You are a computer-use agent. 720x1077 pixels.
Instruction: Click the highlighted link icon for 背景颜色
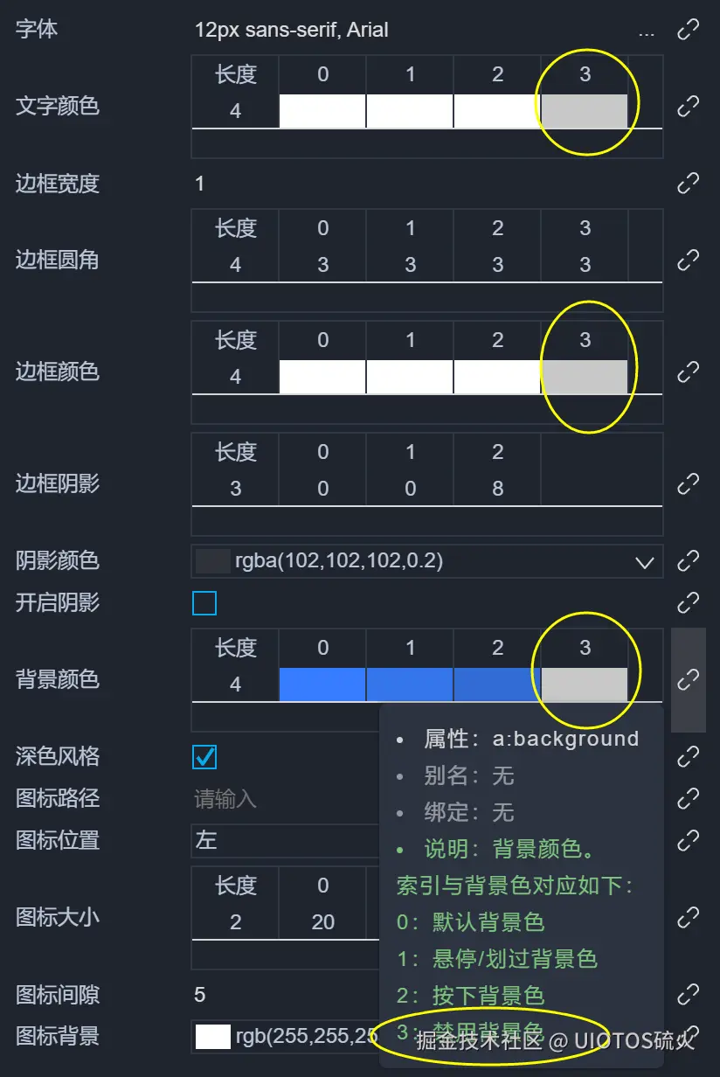[x=689, y=679]
